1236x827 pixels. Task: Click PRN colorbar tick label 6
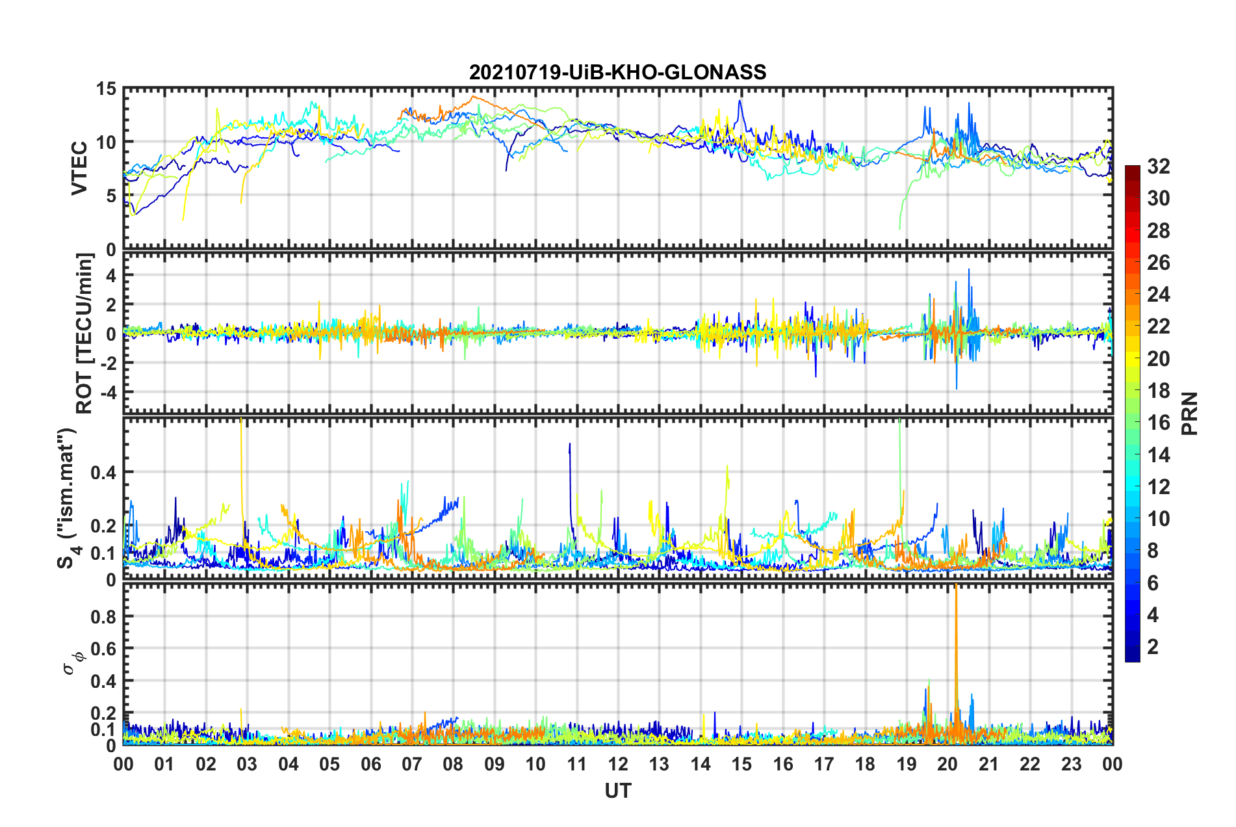(1153, 583)
